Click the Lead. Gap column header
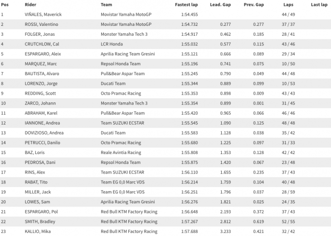 219,5
